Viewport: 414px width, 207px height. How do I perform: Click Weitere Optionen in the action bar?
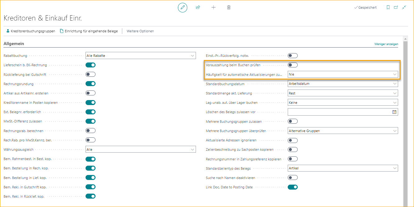coord(140,31)
